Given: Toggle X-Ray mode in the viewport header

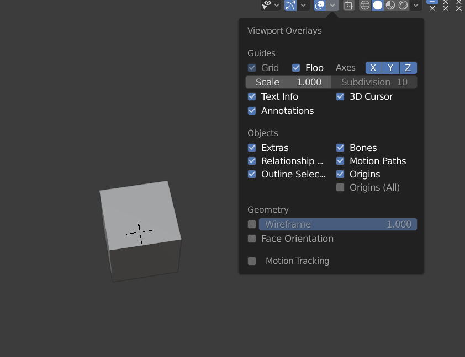Looking at the screenshot, I should [348, 5].
